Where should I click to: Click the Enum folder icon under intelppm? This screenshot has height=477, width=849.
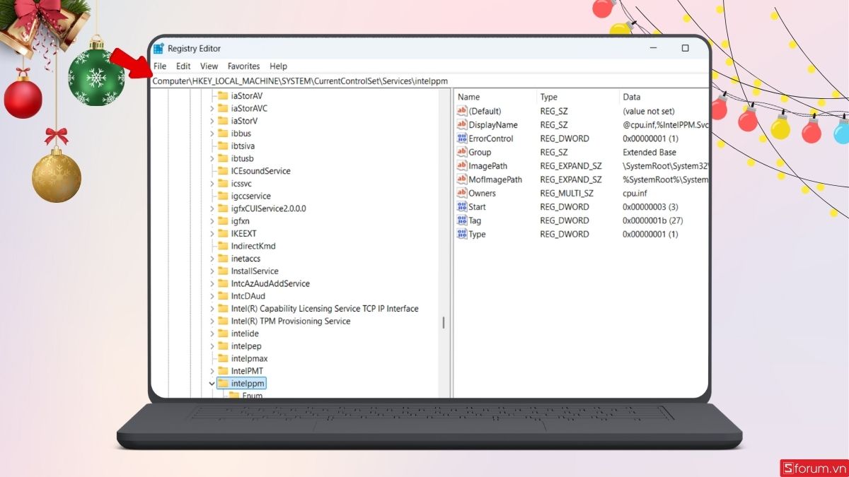pos(236,395)
